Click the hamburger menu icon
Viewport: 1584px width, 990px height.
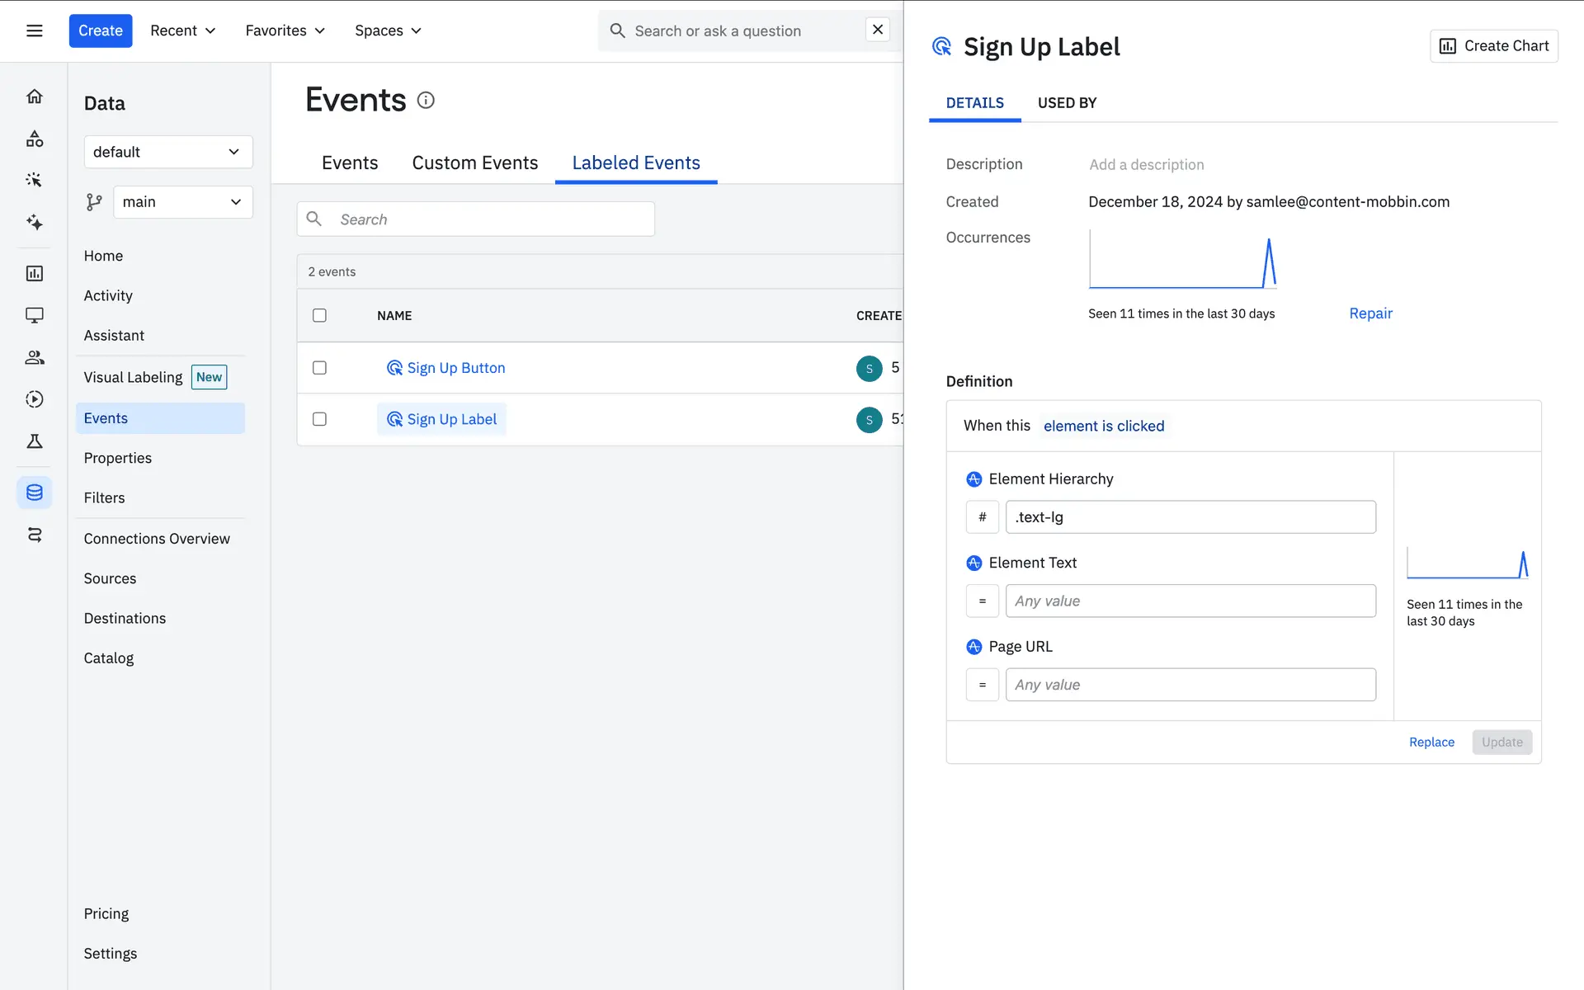click(x=34, y=31)
